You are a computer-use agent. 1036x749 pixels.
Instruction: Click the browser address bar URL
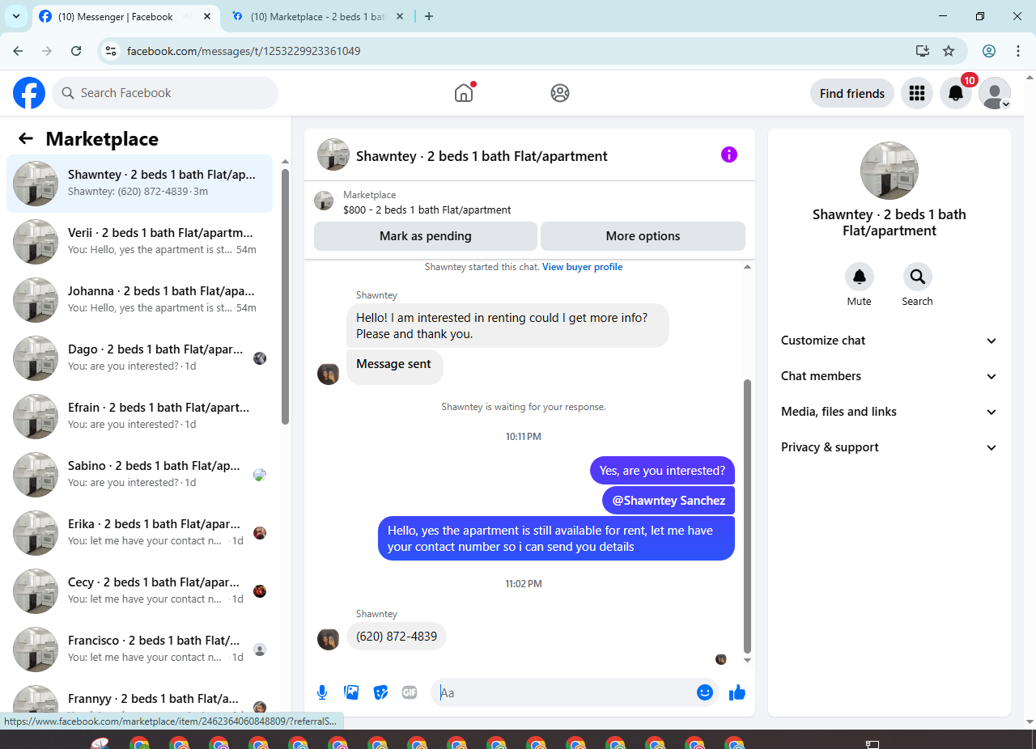pyautogui.click(x=244, y=51)
